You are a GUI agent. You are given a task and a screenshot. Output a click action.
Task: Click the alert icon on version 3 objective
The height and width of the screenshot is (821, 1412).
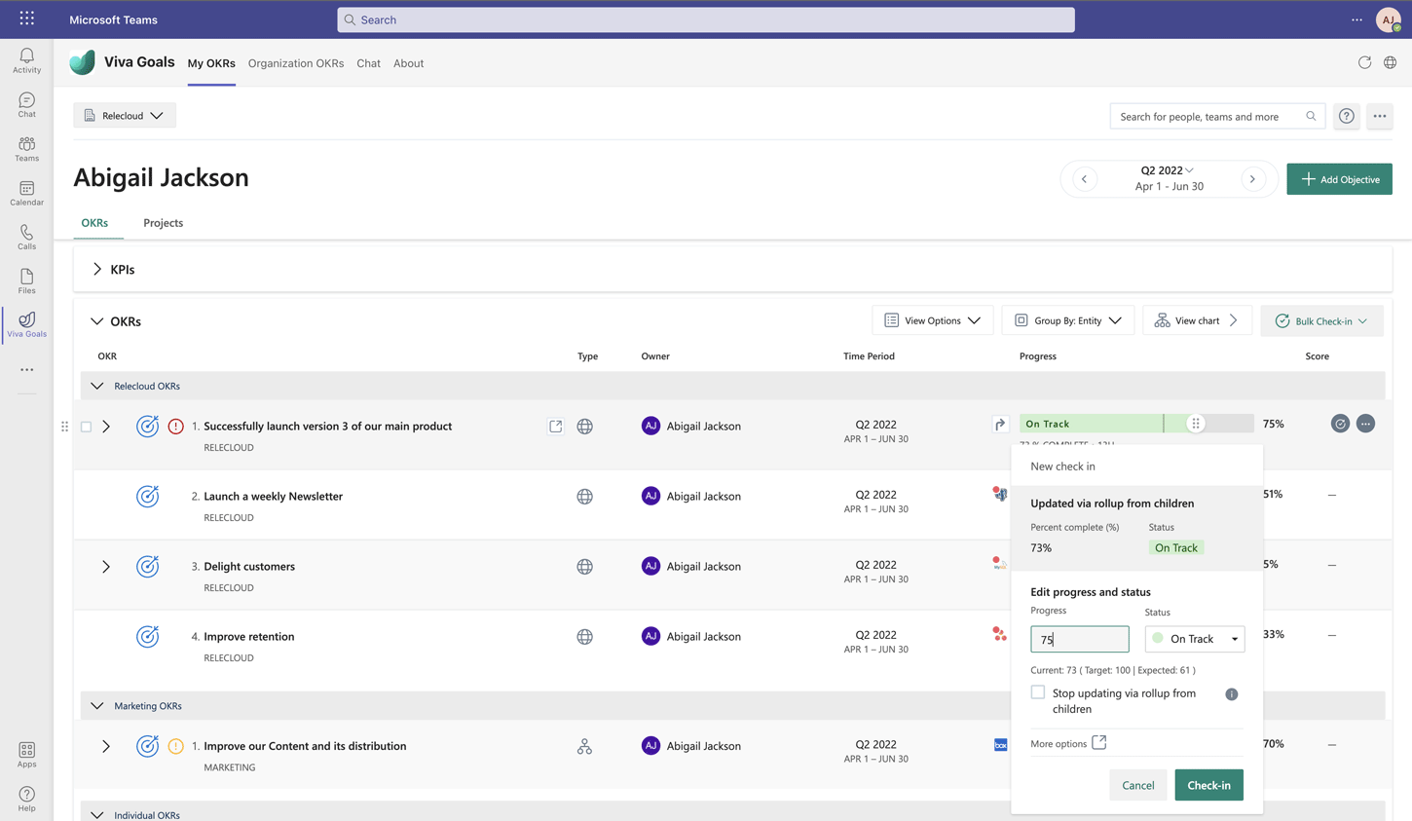175,426
